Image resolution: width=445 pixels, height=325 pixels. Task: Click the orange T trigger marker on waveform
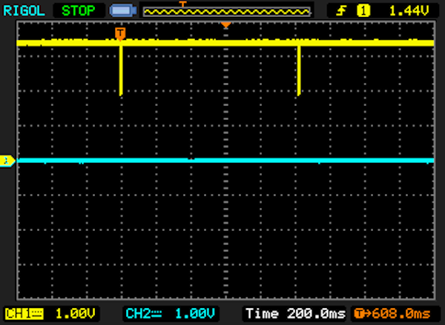[x=120, y=34]
